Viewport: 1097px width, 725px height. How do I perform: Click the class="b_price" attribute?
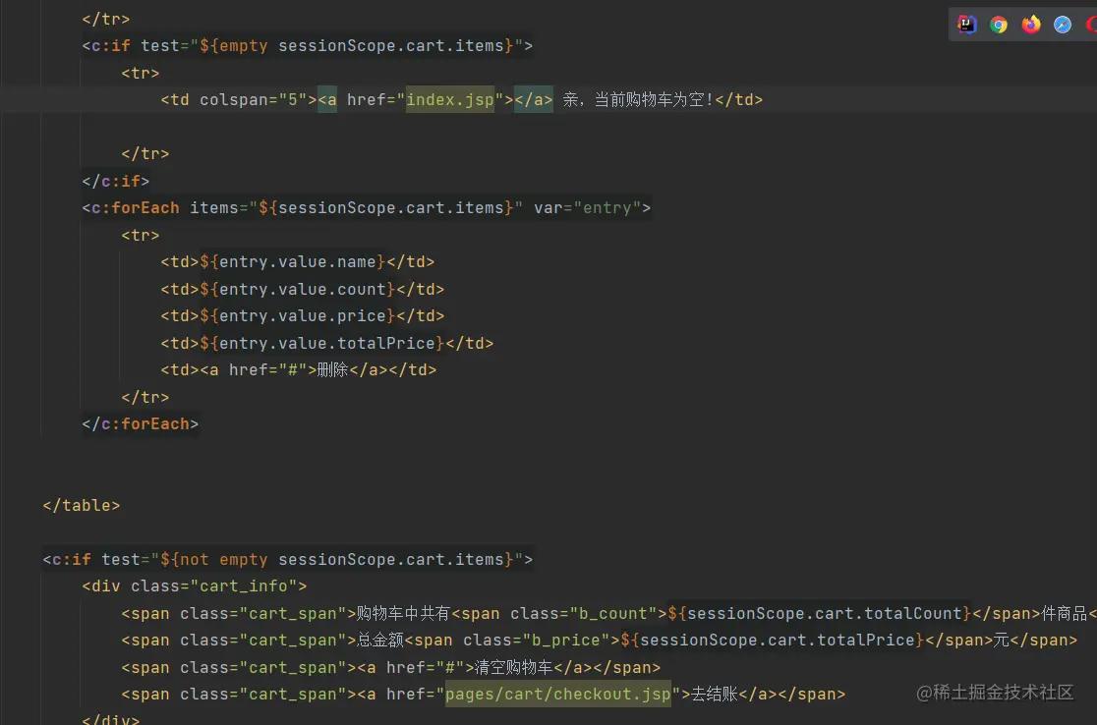click(x=537, y=641)
